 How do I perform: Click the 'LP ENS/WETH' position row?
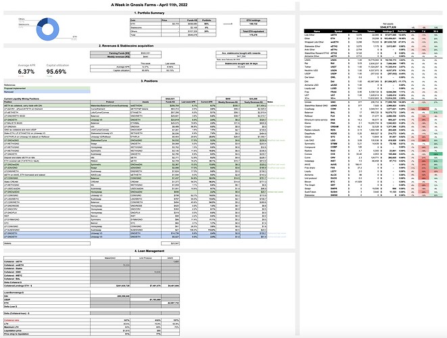[x=135, y=171]
